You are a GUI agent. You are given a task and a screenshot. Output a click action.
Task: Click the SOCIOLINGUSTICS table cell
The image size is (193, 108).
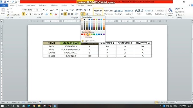(x=71, y=50)
